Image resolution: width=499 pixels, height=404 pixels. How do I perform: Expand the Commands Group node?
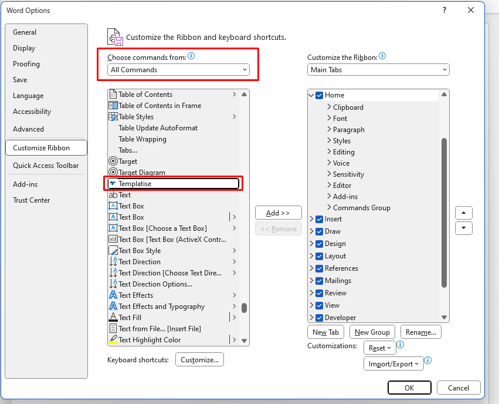tap(329, 207)
